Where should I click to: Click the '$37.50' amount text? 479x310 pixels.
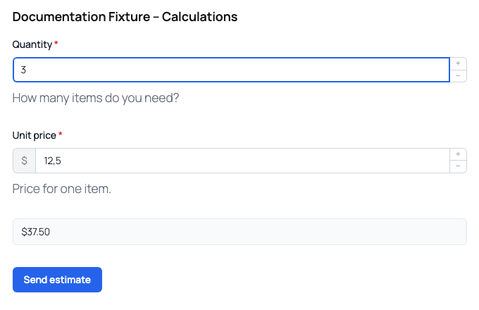[x=35, y=232]
